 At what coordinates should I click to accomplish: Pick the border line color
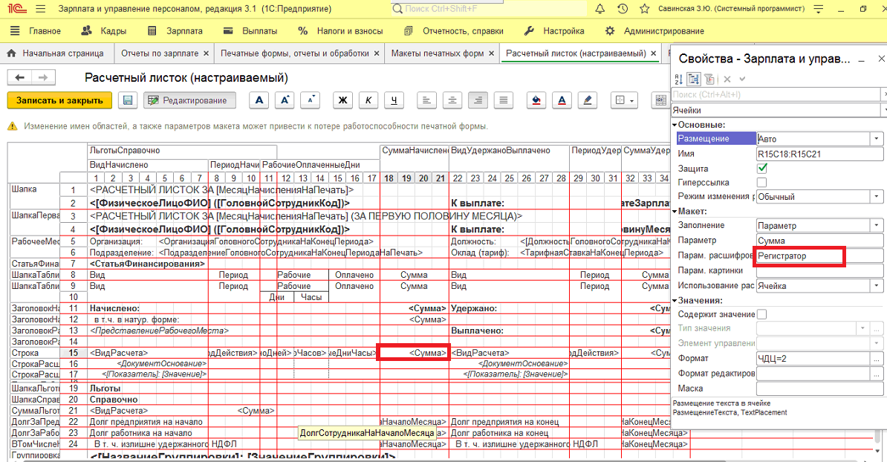[x=588, y=101]
